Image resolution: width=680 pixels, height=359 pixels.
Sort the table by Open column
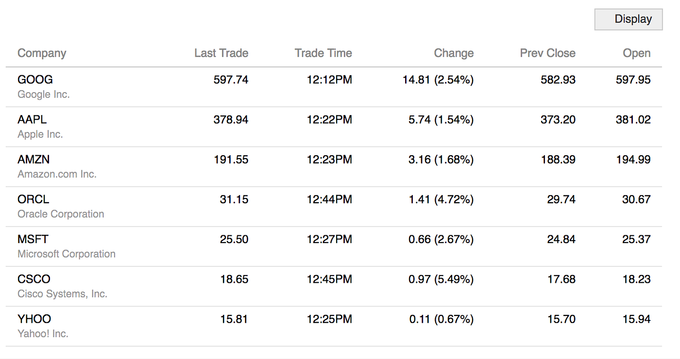pos(637,53)
